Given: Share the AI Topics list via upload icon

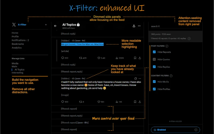Looking at the screenshot, I should tap(134, 26).
